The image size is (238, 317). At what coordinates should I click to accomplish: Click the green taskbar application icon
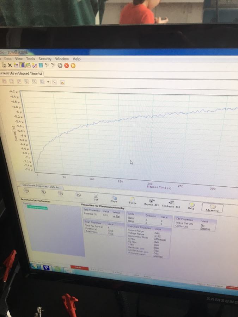57,269
